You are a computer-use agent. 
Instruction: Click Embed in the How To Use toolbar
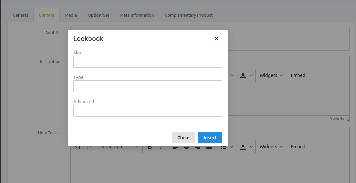click(298, 147)
